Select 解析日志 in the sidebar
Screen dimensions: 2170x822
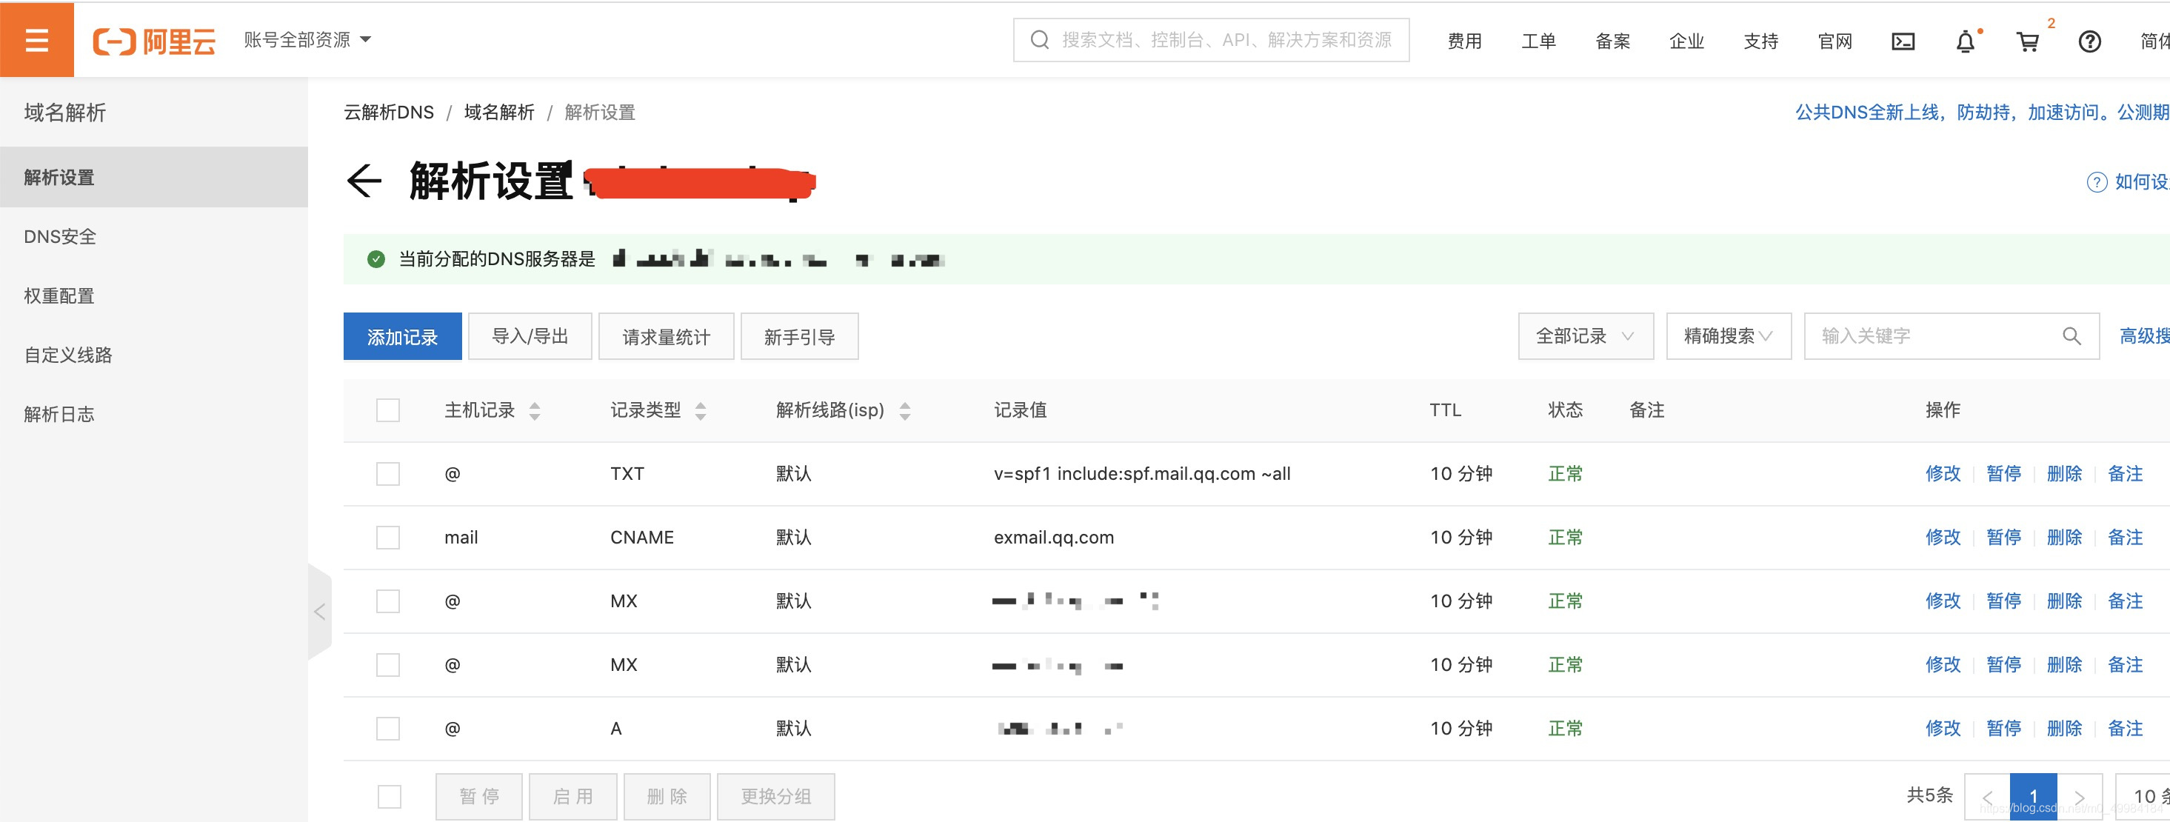(59, 415)
